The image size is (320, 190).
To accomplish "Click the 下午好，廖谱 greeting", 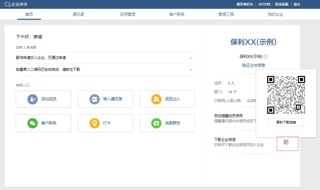I will pyautogui.click(x=29, y=37).
